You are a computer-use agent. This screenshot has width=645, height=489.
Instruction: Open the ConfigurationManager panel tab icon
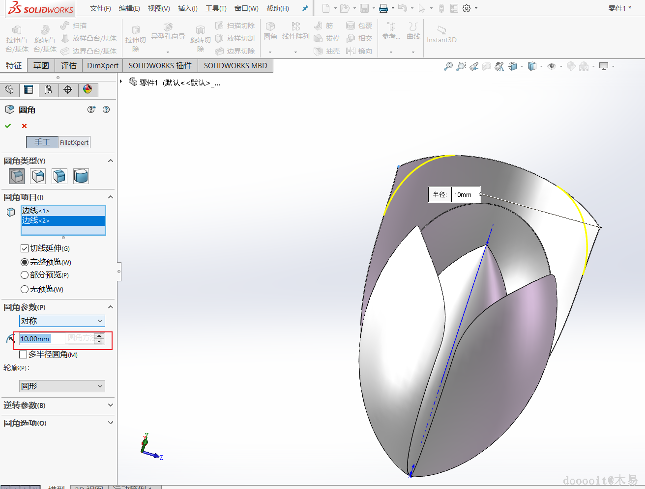click(x=48, y=89)
